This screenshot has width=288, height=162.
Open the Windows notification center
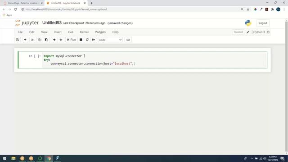(282, 158)
